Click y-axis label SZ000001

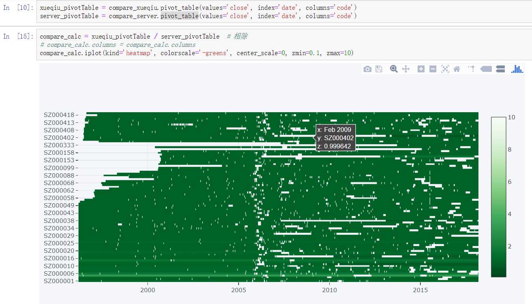[x=59, y=281]
